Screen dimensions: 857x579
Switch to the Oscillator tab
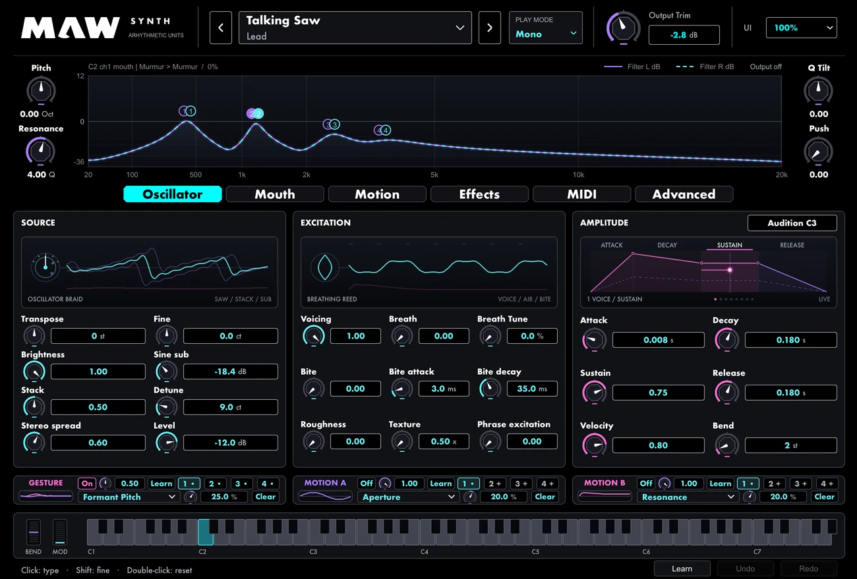pyautogui.click(x=173, y=194)
